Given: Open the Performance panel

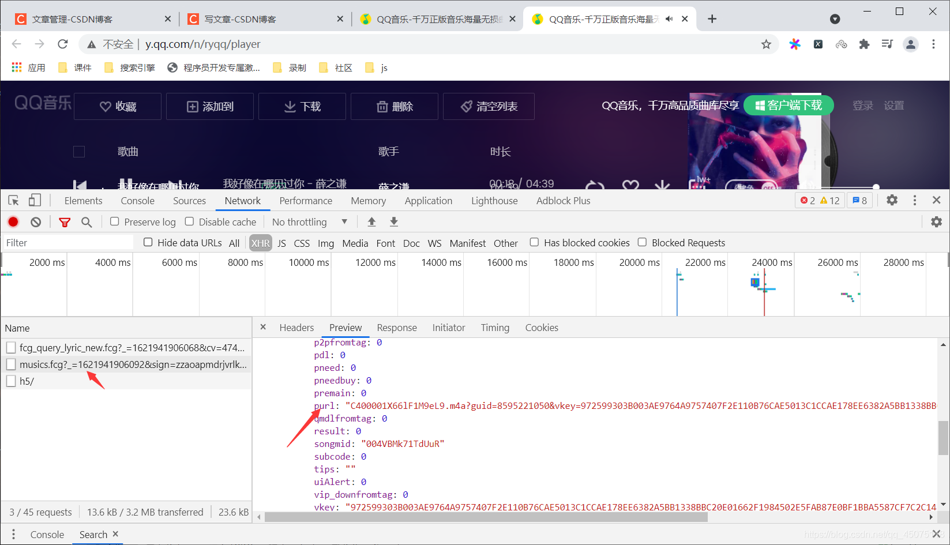Looking at the screenshot, I should pos(306,201).
